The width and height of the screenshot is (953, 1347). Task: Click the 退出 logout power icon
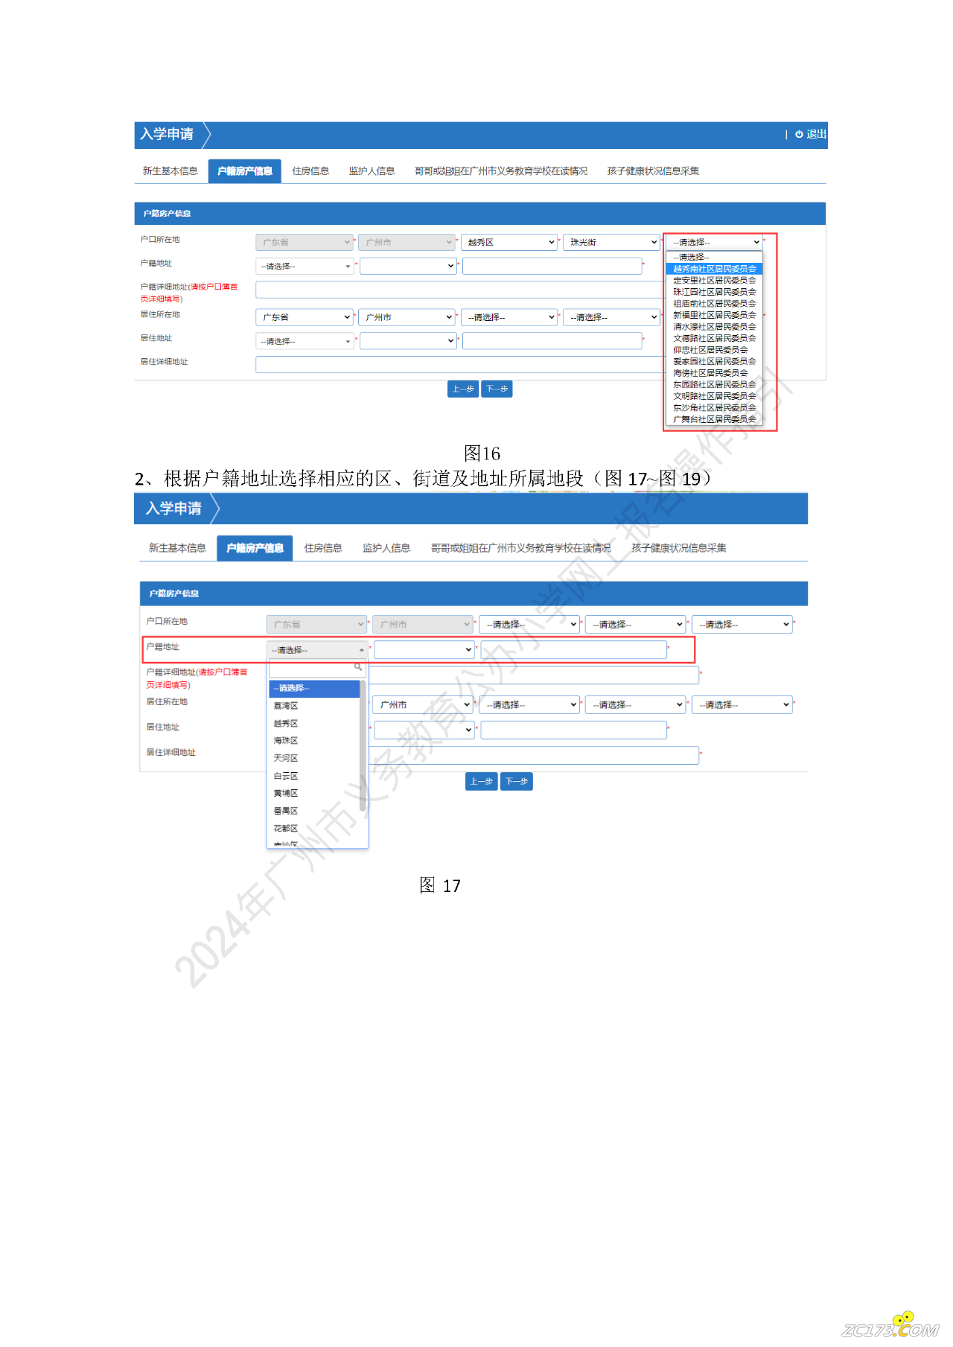pos(799,134)
